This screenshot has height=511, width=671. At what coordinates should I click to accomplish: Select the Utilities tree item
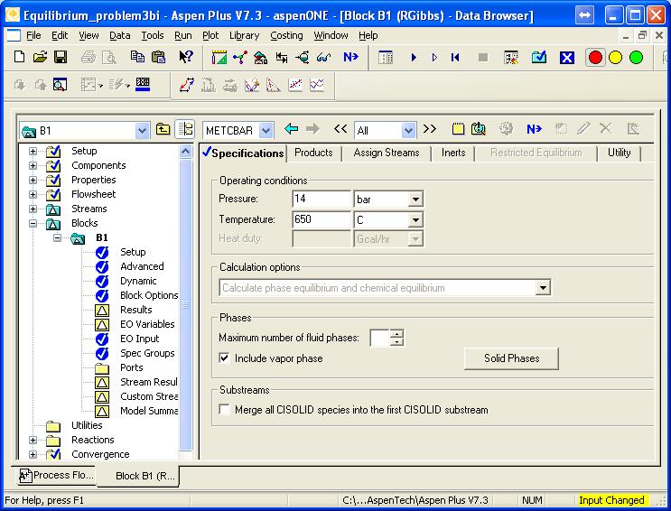(x=87, y=425)
